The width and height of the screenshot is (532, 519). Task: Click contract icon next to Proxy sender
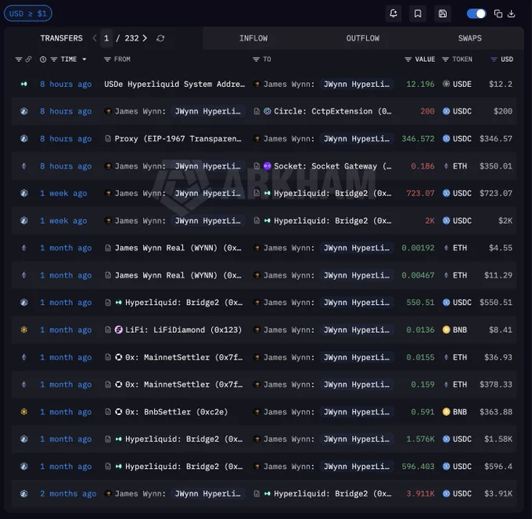pyautogui.click(x=108, y=138)
